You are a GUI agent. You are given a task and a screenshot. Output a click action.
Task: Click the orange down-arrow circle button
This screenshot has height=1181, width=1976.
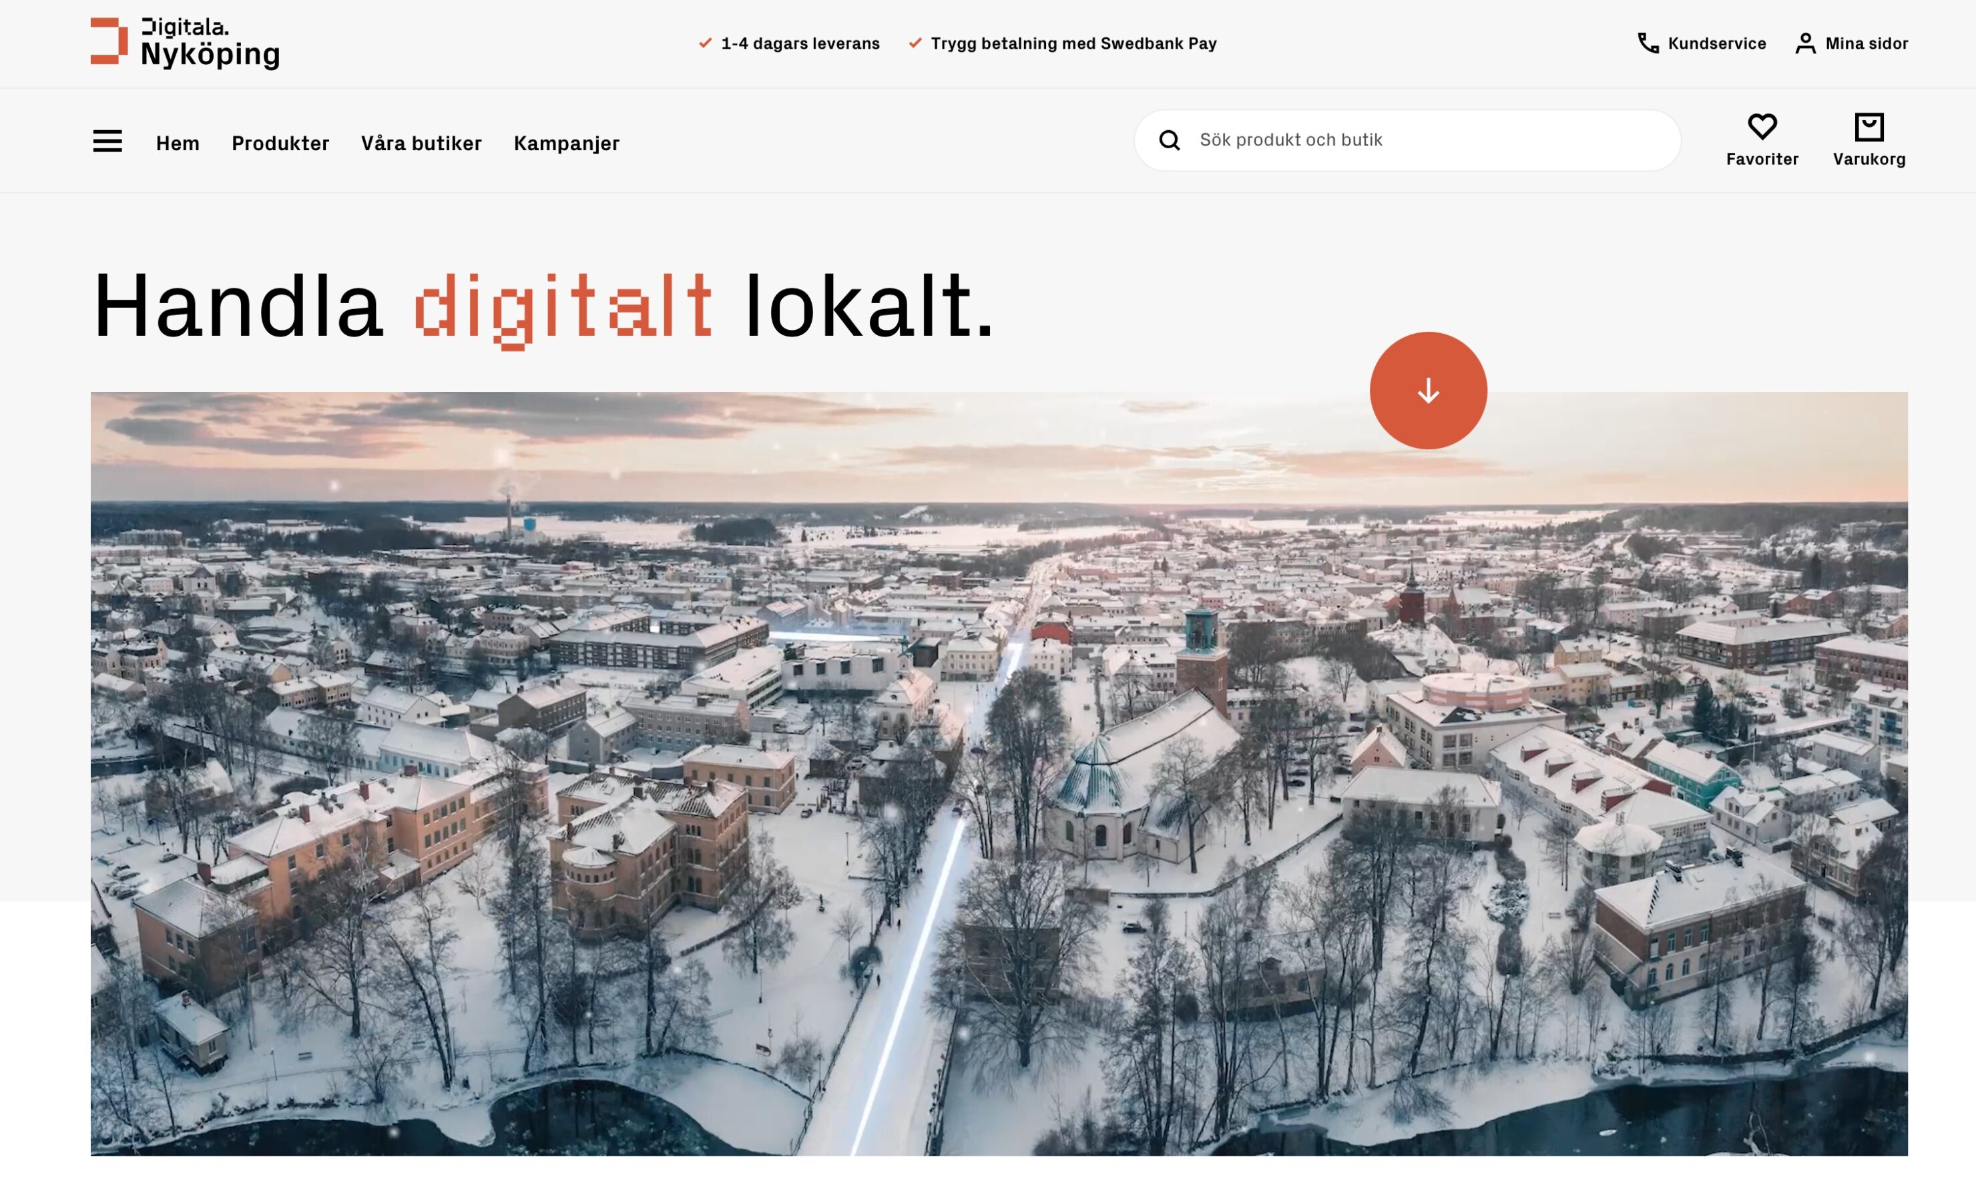[x=1428, y=391]
